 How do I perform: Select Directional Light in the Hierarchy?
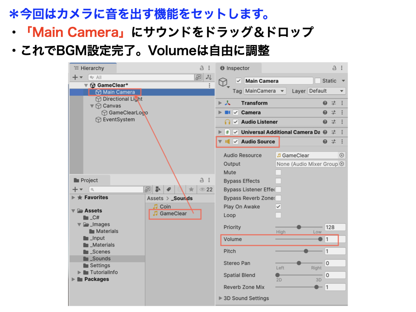point(122,99)
